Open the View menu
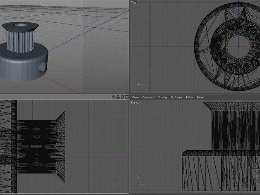Image resolution: width=260 pixels, height=195 pixels. 135,97
